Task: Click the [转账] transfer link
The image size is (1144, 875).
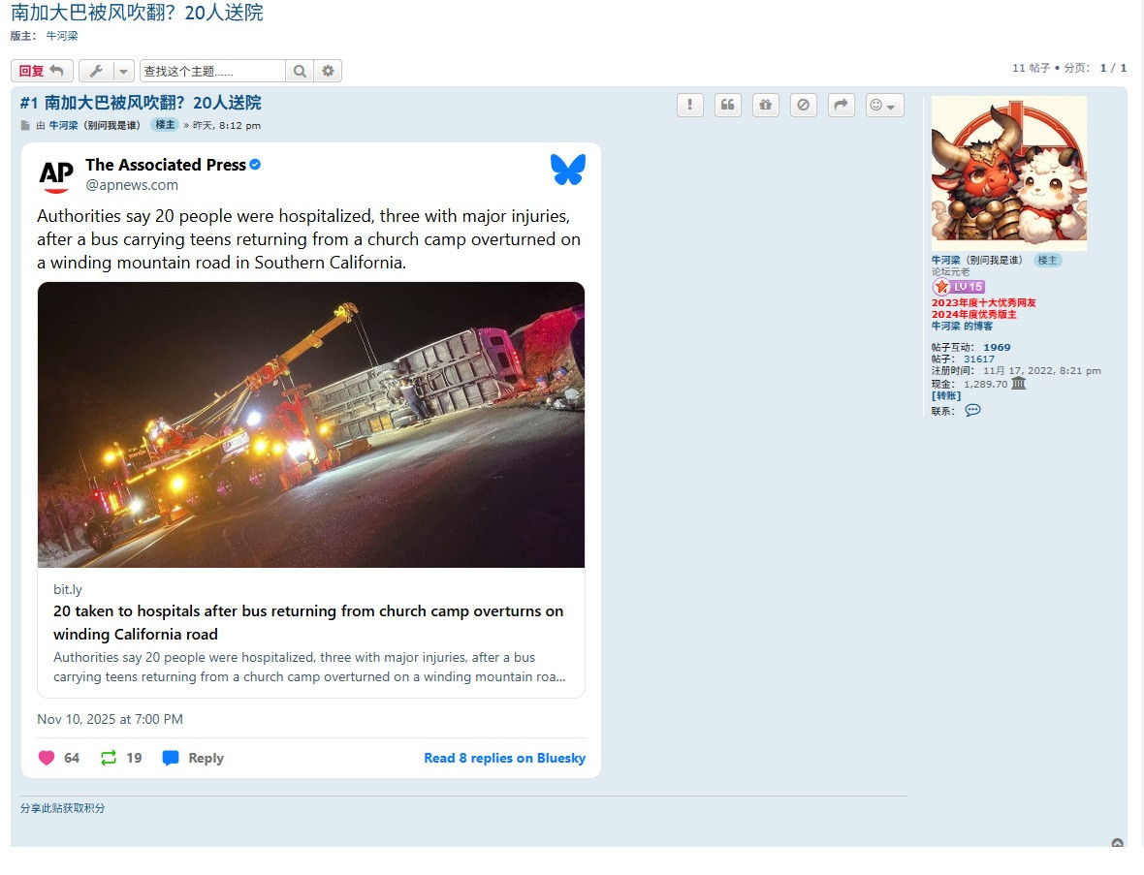Action: coord(946,395)
